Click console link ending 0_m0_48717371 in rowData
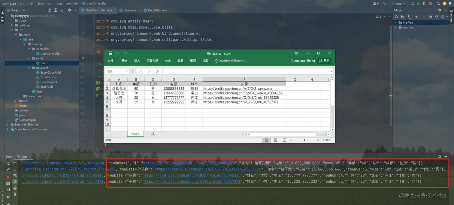Viewport: 454px width, 205px height. click(x=191, y=182)
